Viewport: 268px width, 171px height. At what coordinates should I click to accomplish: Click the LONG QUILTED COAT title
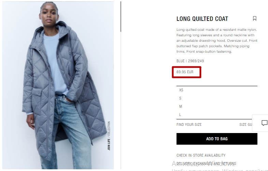pyautogui.click(x=202, y=19)
